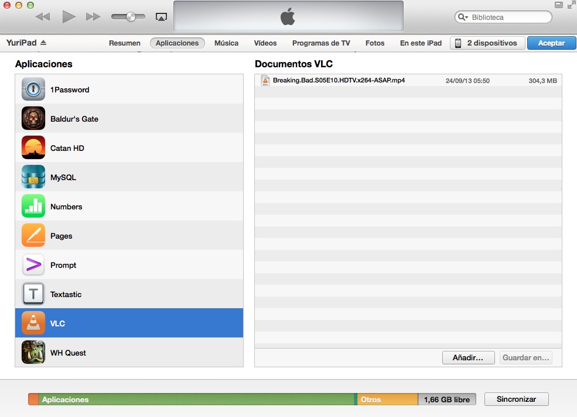The image size is (577, 417).
Task: Click the VLC label in highlighted row
Action: [x=57, y=323]
